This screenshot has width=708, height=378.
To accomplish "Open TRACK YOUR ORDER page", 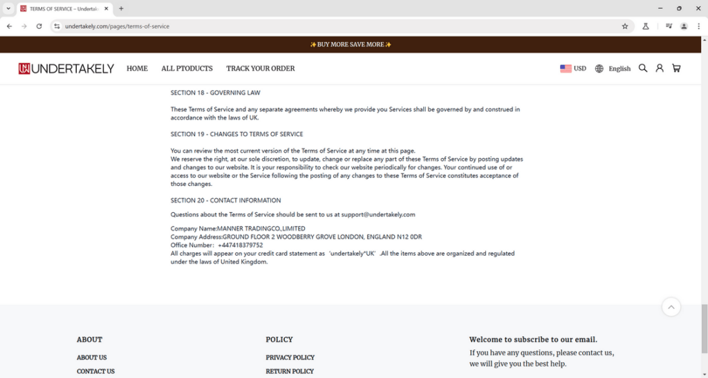I will click(x=261, y=68).
